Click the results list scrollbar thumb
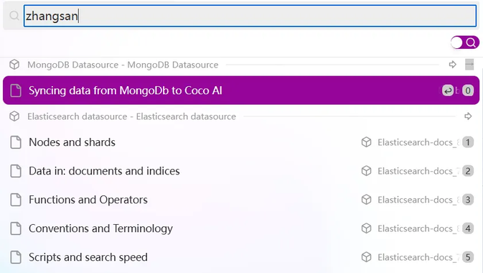The image size is (483, 273). point(469,65)
